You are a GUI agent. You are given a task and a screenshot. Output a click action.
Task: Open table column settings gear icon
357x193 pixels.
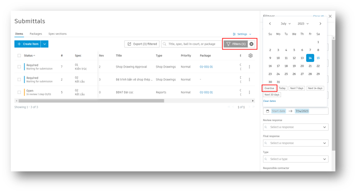pyautogui.click(x=250, y=56)
